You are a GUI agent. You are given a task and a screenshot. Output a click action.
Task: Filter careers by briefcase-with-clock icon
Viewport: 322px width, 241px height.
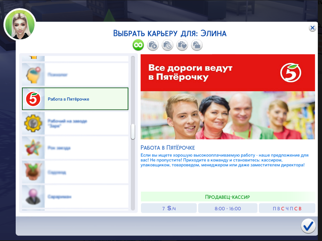pos(167,45)
